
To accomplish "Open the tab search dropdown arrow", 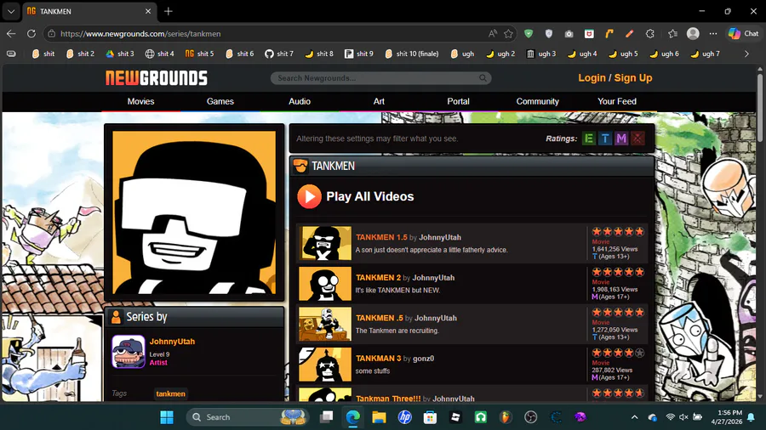I will coord(11,11).
